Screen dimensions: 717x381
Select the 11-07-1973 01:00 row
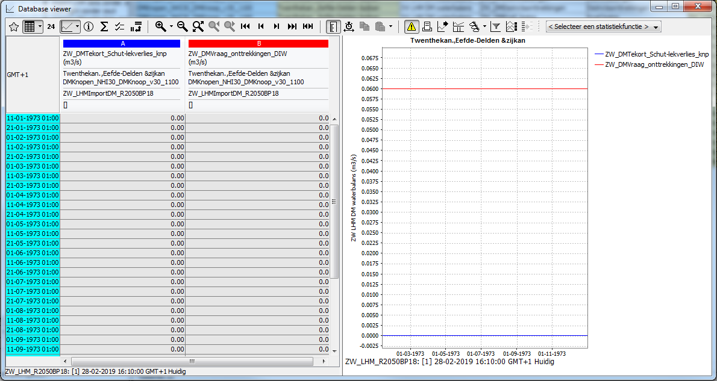coord(33,291)
